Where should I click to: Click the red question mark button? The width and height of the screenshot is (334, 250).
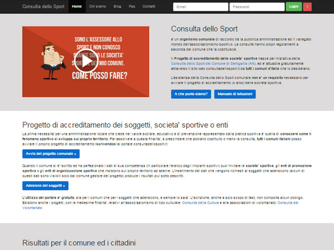pos(307,7)
